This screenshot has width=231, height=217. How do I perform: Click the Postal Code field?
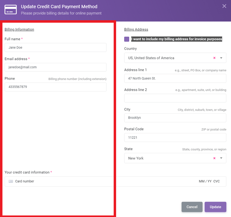(x=175, y=138)
